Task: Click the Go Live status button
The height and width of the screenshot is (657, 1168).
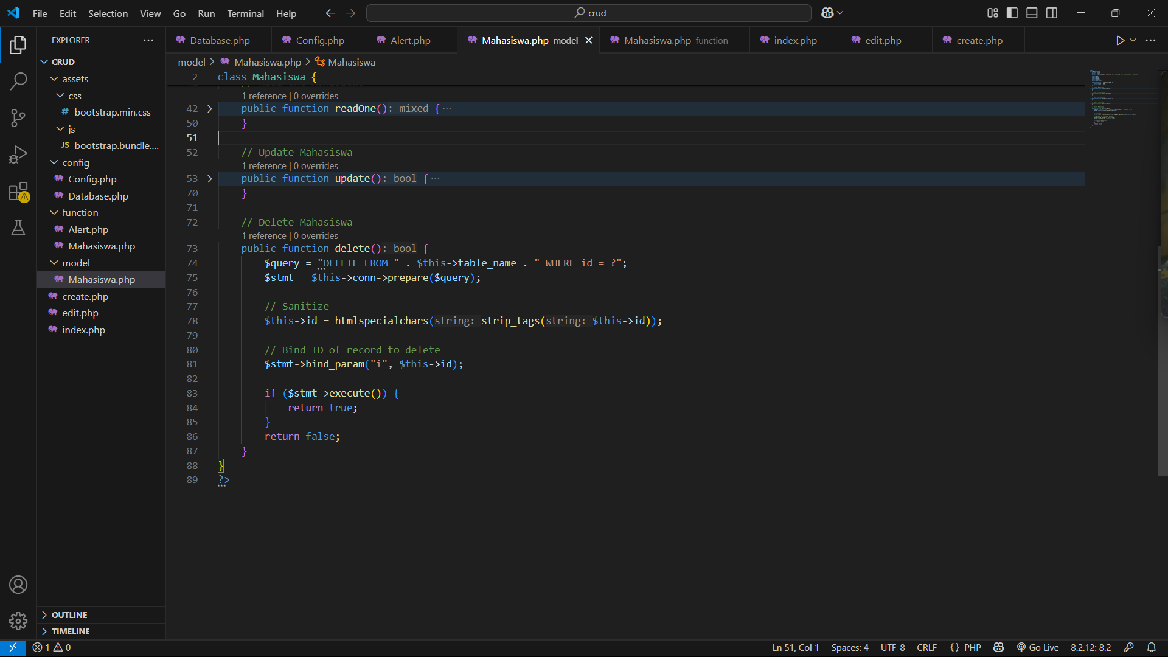Action: click(1038, 647)
